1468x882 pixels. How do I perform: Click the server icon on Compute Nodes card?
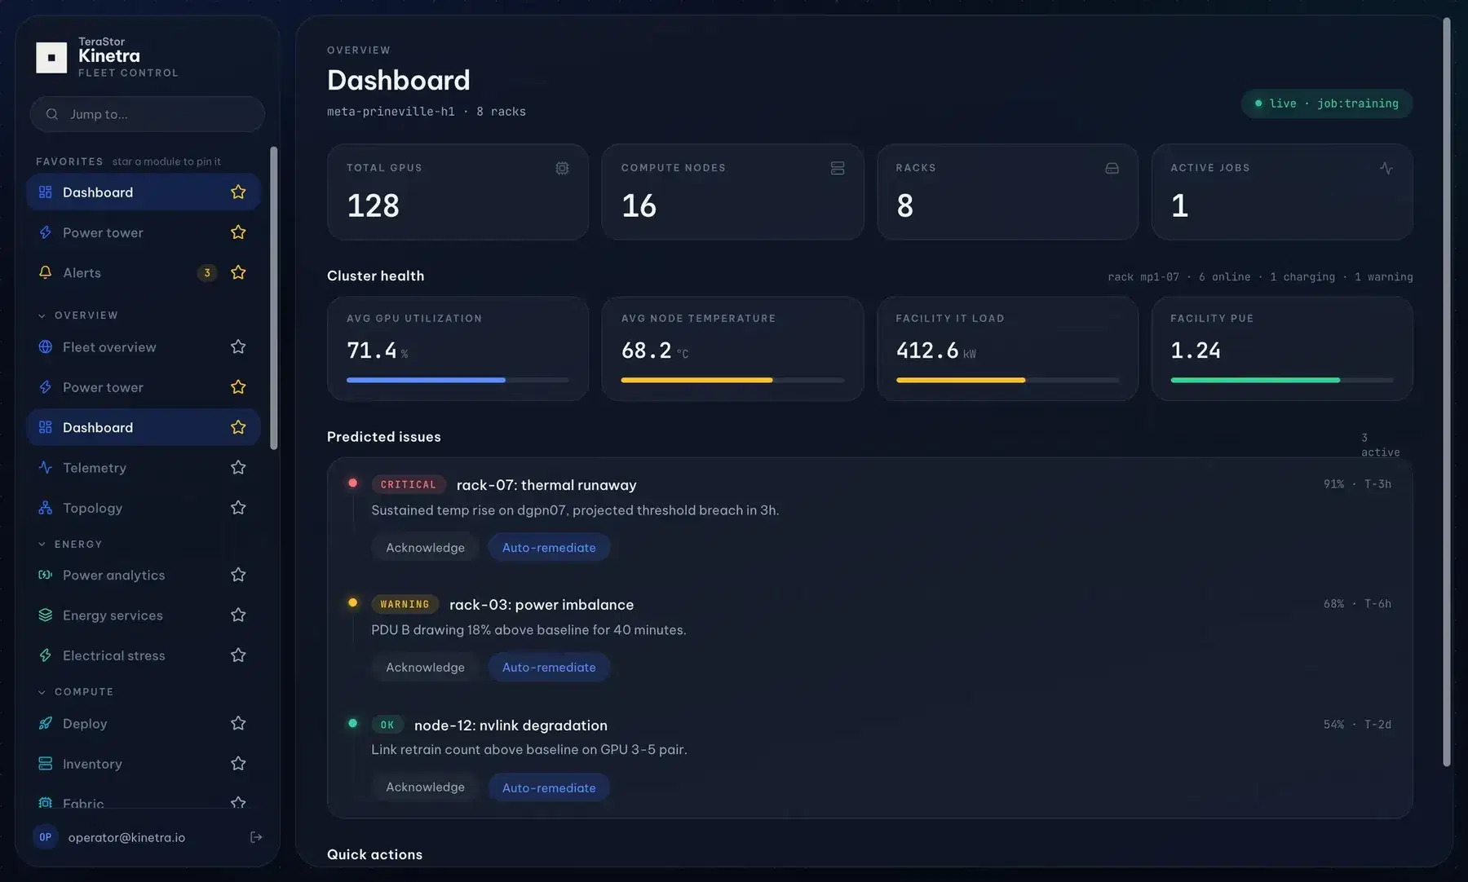tap(838, 168)
